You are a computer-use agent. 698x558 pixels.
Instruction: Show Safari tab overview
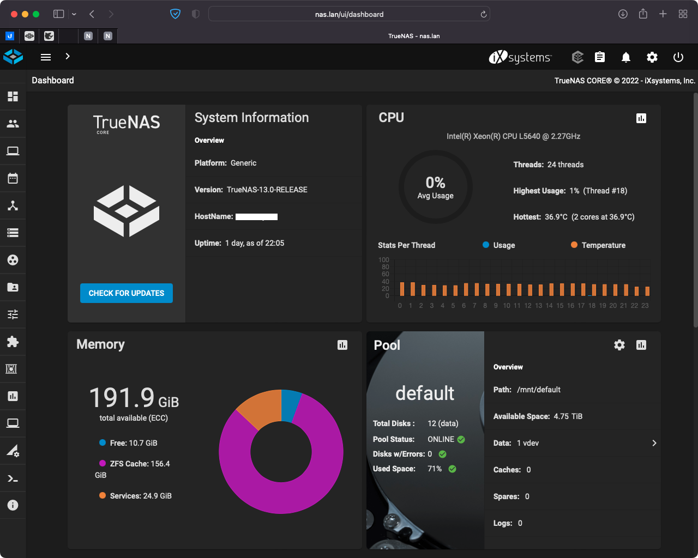[x=683, y=14]
